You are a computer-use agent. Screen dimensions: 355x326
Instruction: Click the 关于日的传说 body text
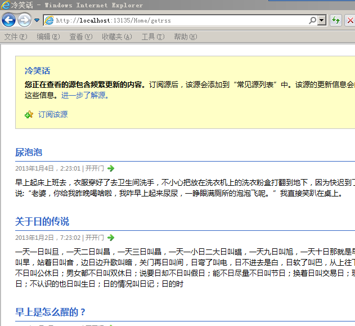[x=185, y=267]
